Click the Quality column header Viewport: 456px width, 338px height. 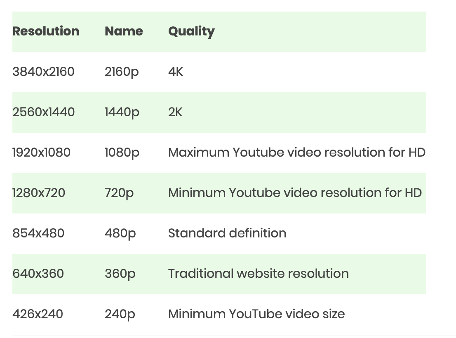click(191, 31)
